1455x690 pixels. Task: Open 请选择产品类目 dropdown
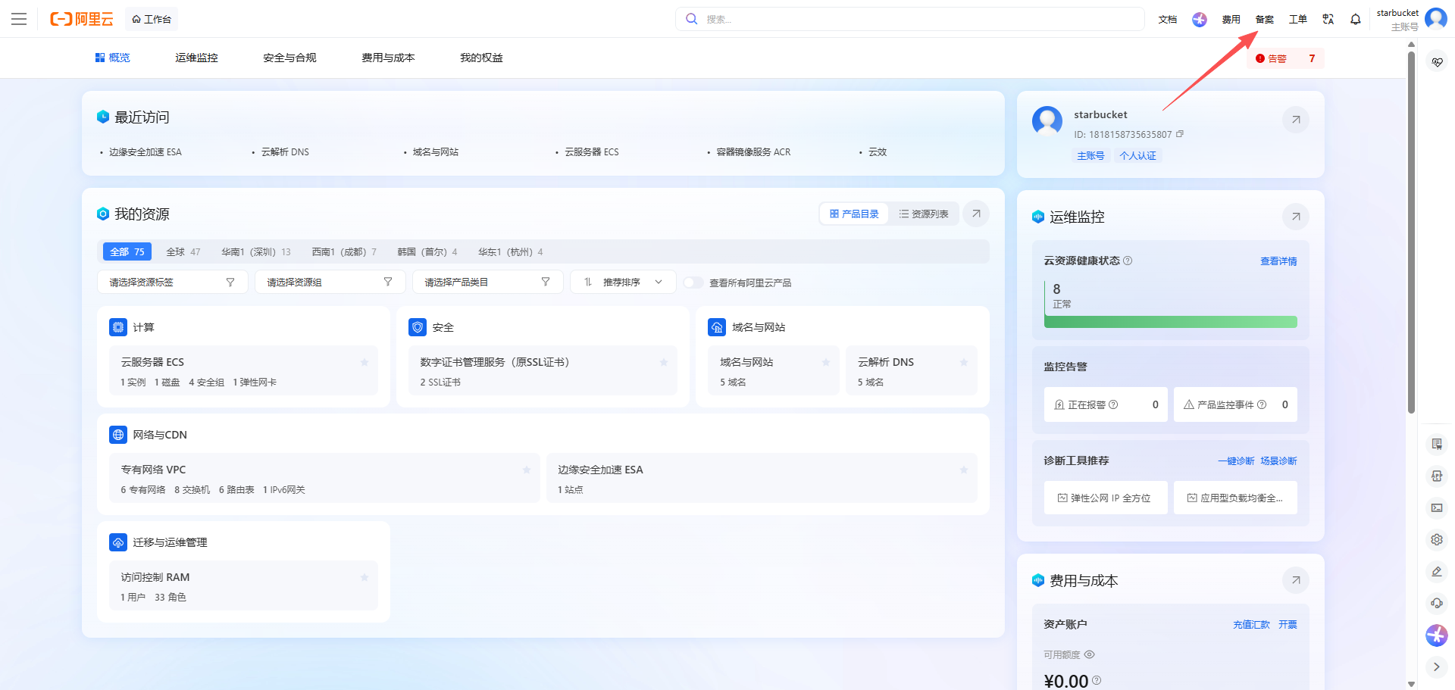487,282
